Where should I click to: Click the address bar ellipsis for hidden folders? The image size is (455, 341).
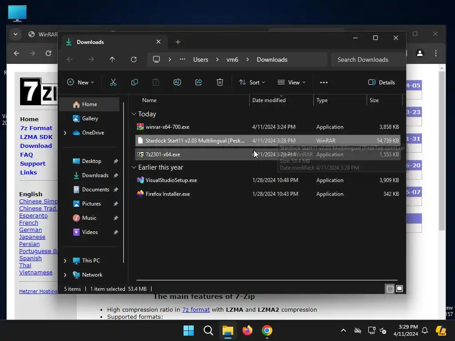183,59
